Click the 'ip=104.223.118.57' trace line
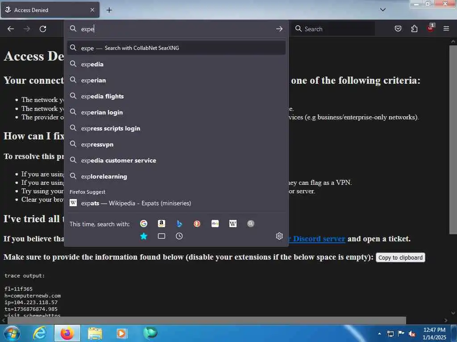Screen dimensions: 457x342 coord(31,302)
